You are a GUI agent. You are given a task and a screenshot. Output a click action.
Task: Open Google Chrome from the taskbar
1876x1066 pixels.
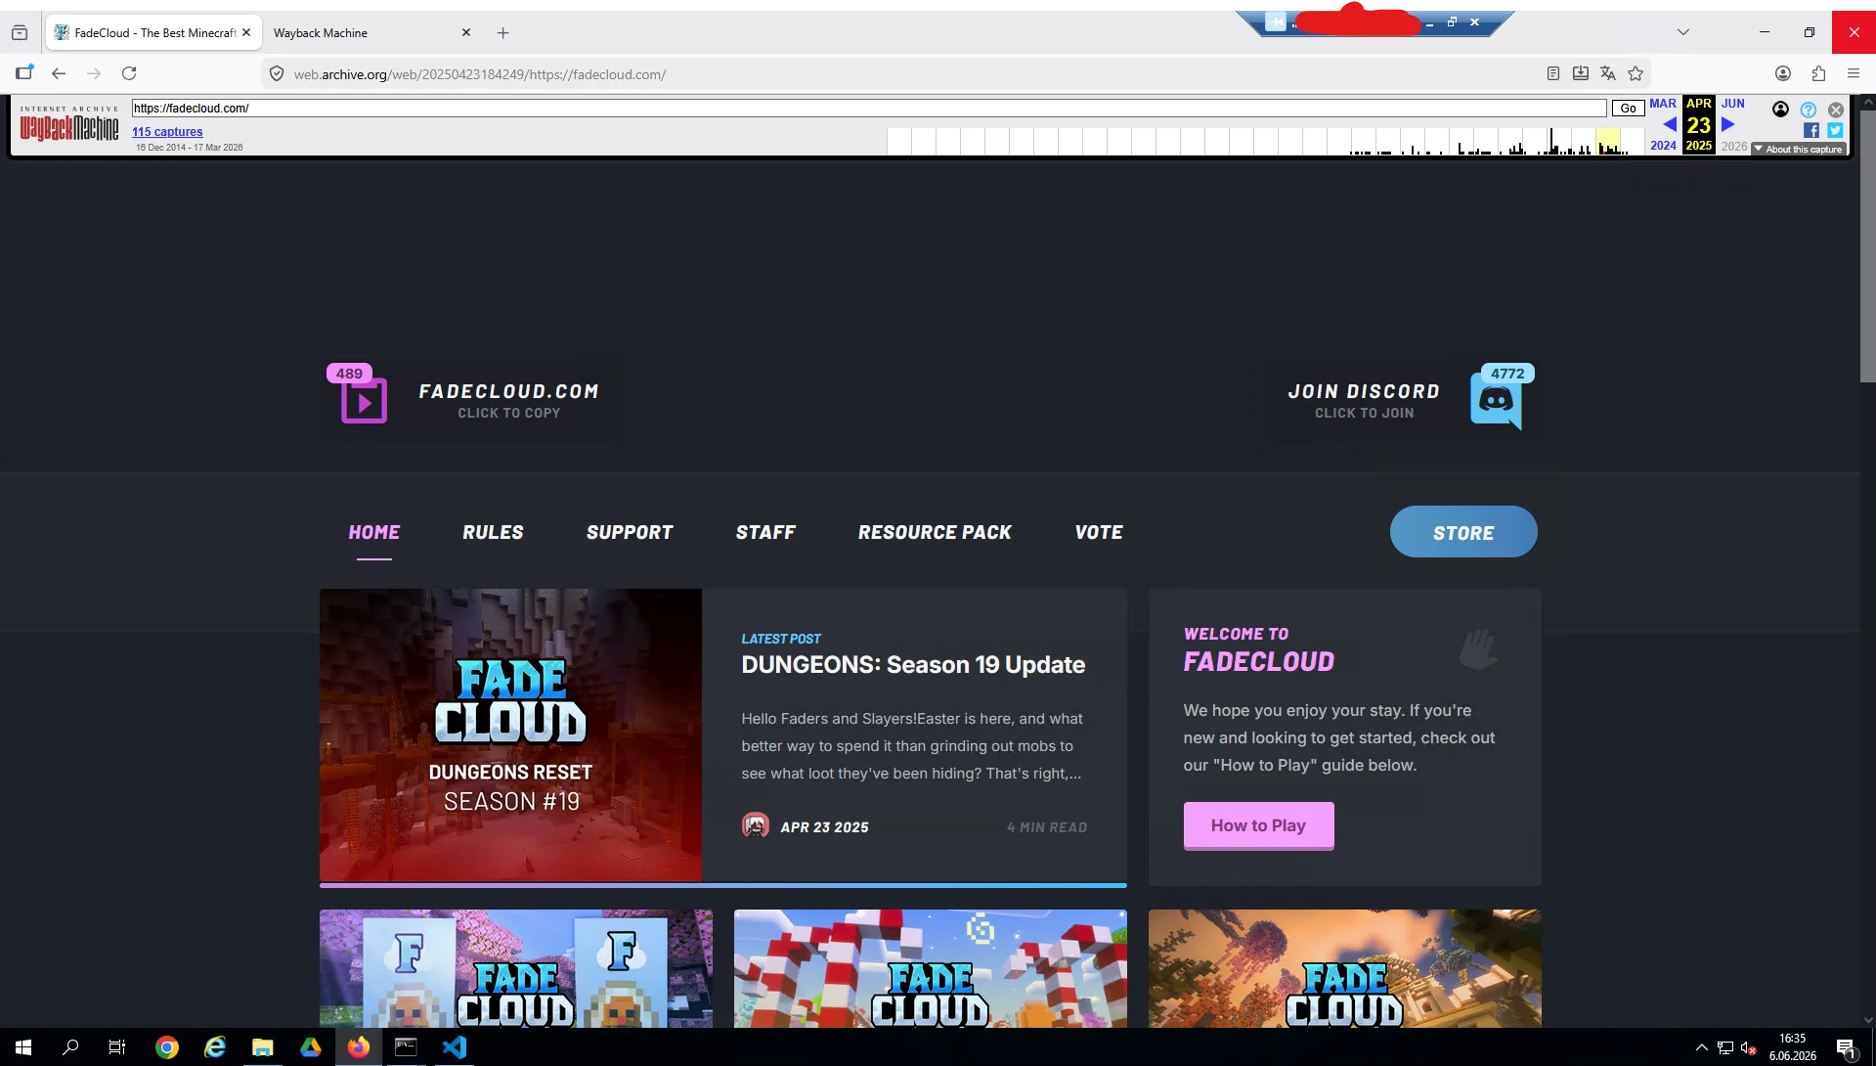167,1047
